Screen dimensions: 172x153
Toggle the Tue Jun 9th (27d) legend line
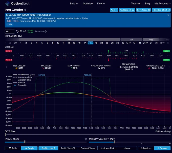pyautogui.click(x=23, y=77)
